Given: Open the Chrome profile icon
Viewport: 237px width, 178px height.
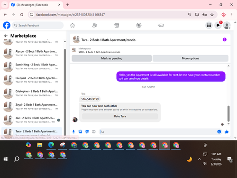Looking at the screenshot, I should [x=224, y=15].
